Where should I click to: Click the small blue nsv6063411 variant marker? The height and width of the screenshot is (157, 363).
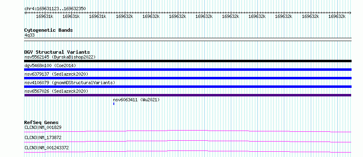point(114,104)
